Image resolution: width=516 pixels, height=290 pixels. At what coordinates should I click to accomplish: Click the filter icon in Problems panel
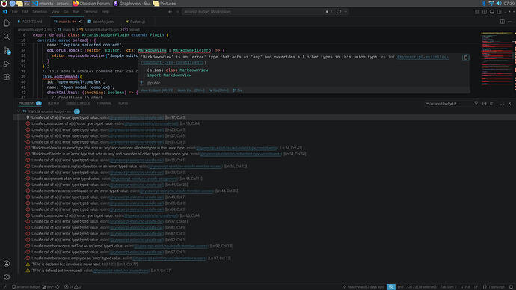[476, 104]
